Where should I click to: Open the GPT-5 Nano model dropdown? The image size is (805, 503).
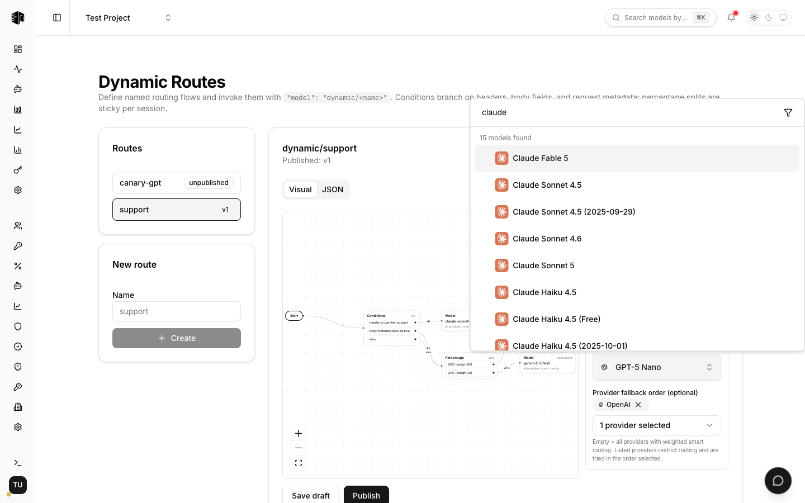(657, 367)
